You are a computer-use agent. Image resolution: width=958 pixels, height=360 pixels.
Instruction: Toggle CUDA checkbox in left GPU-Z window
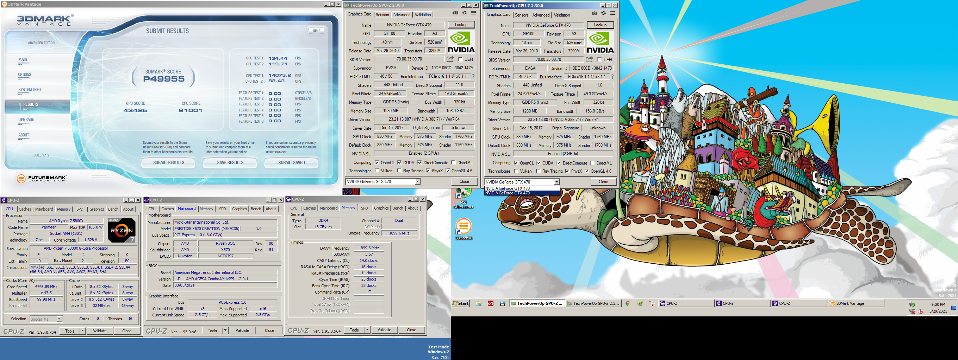(399, 162)
